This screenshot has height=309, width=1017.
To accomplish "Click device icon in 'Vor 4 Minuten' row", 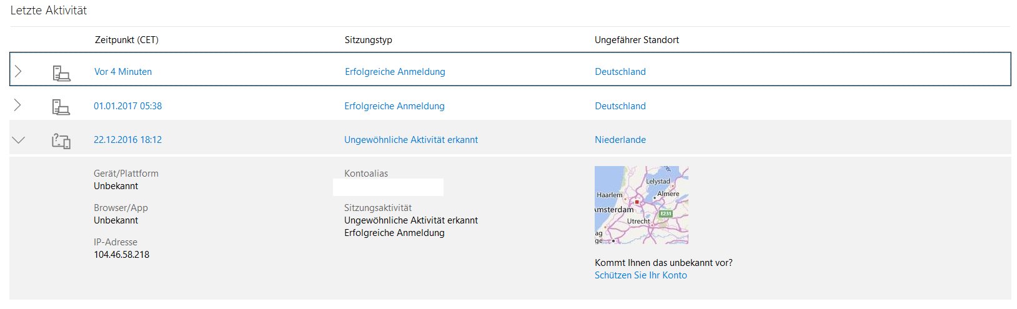I will pos(61,72).
